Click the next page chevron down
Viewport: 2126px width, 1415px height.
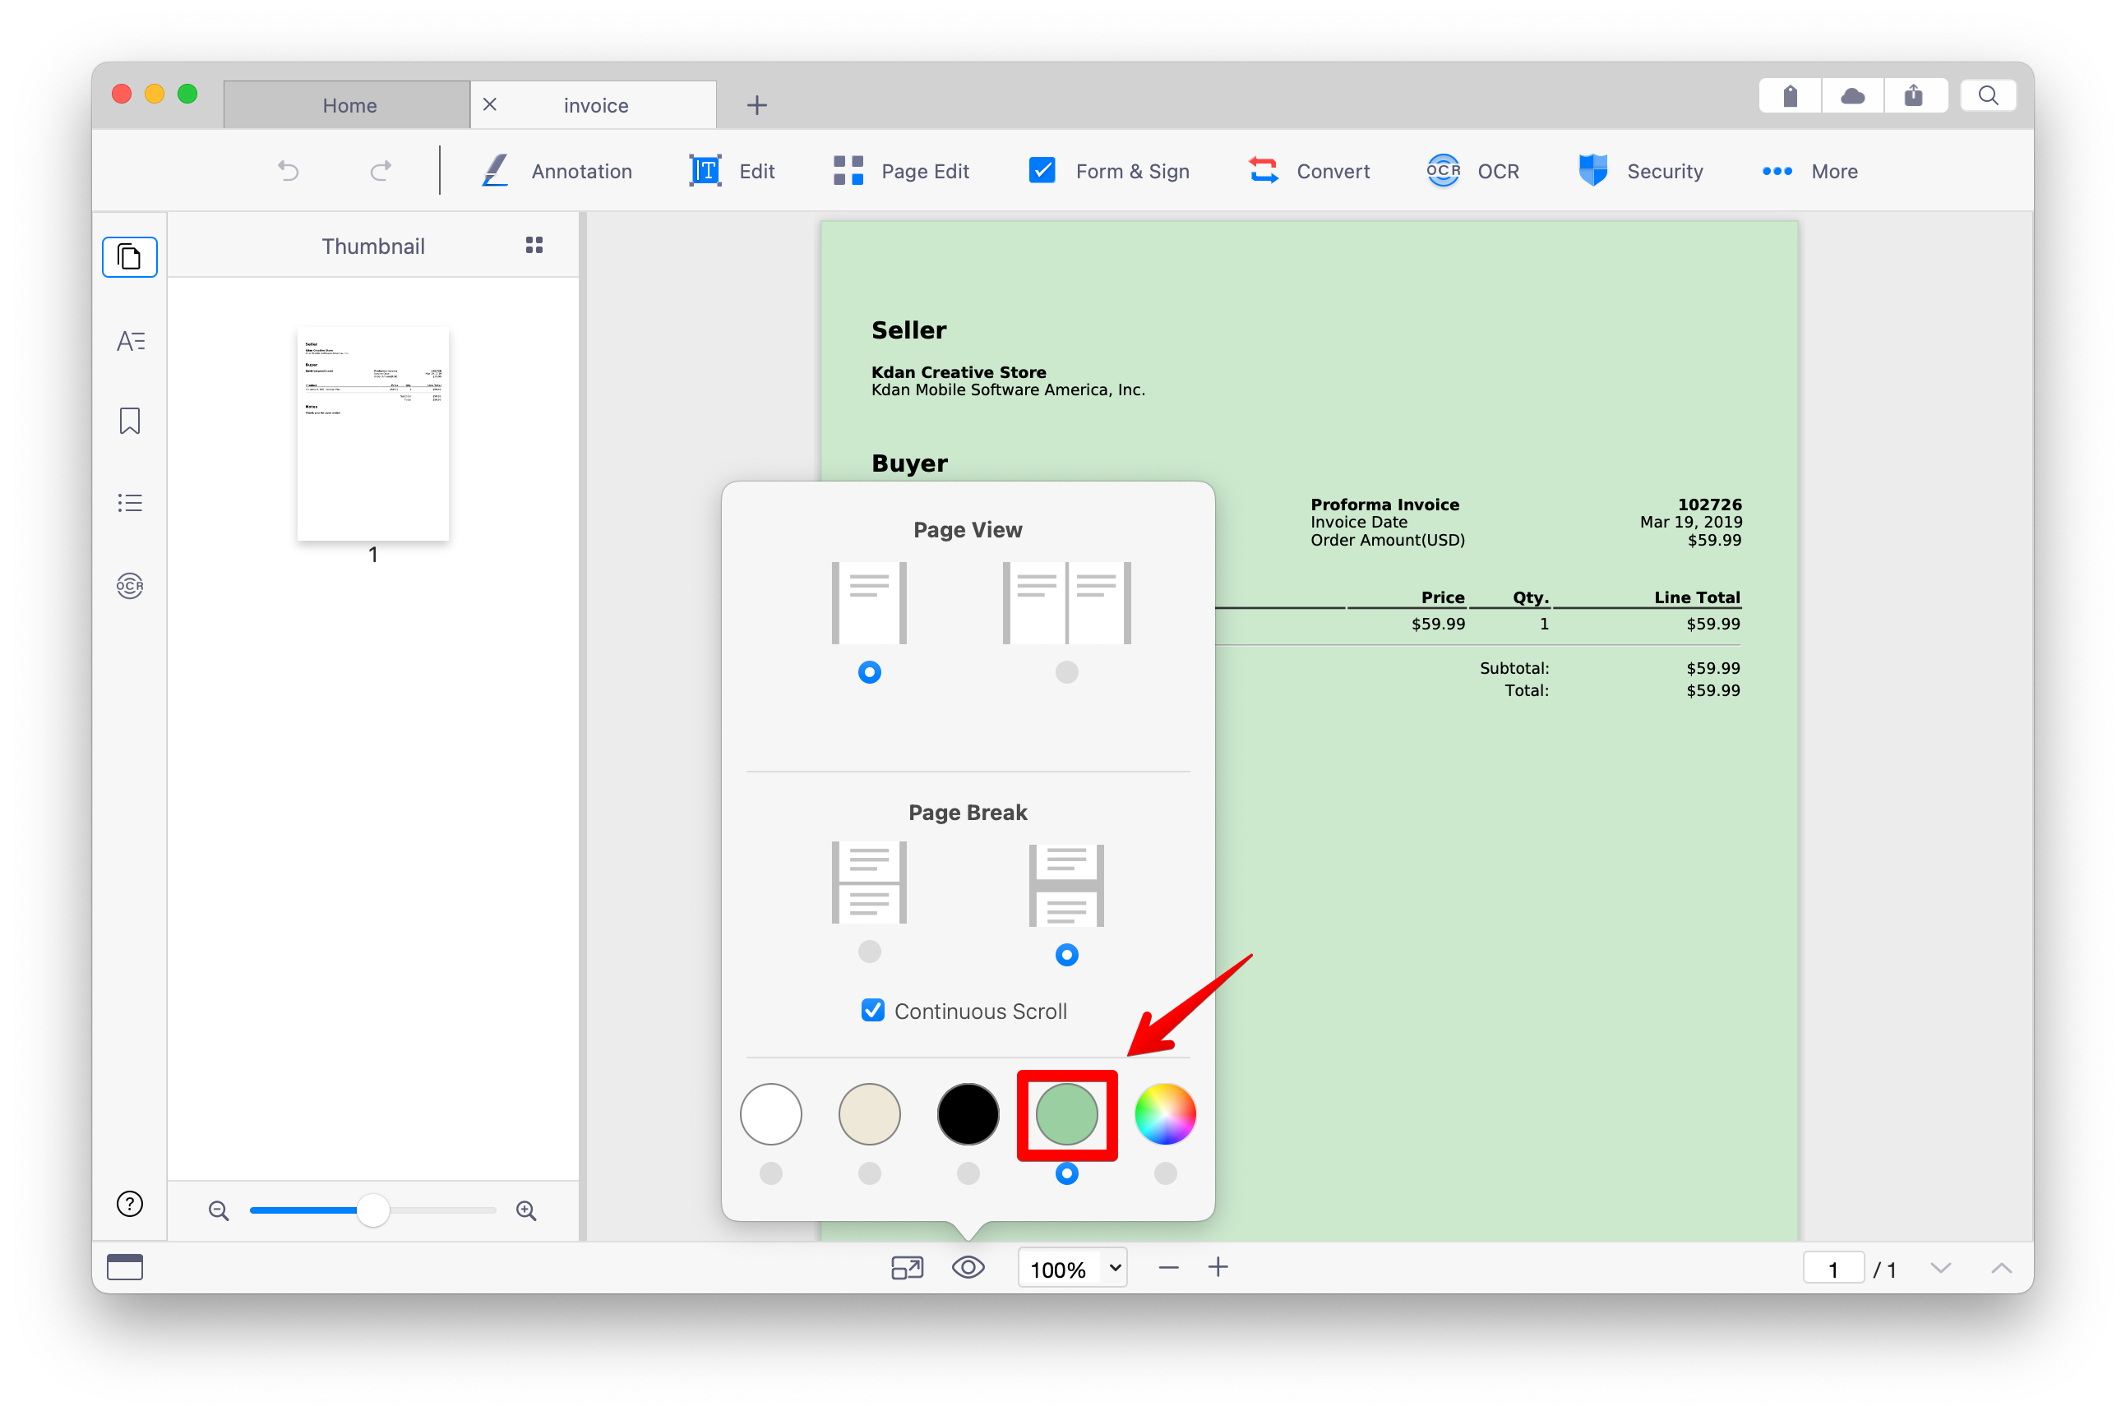pos(1940,1268)
